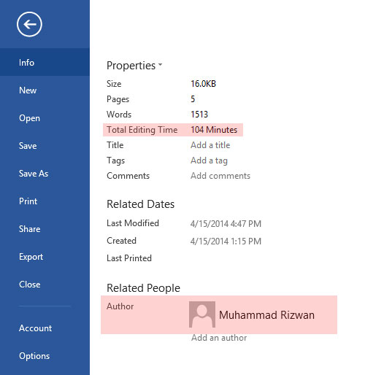Select Export in the sidebar
The image size is (384, 375).
(45, 257)
